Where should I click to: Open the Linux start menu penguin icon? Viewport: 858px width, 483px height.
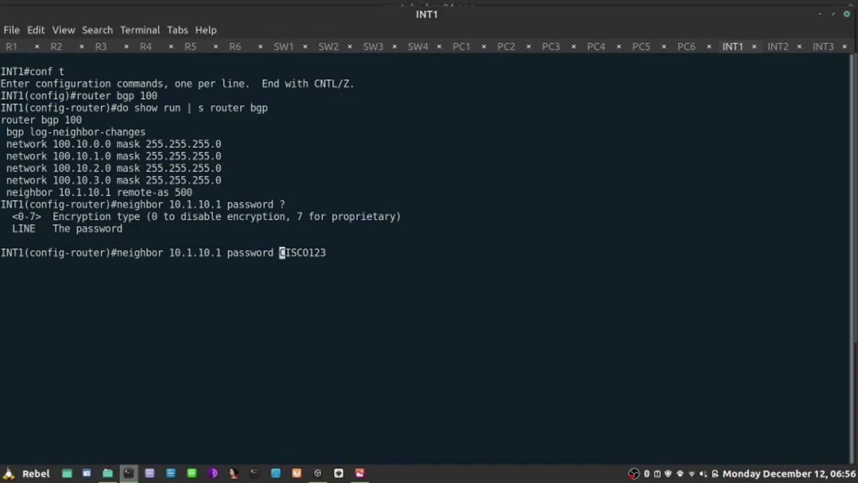pyautogui.click(x=8, y=473)
